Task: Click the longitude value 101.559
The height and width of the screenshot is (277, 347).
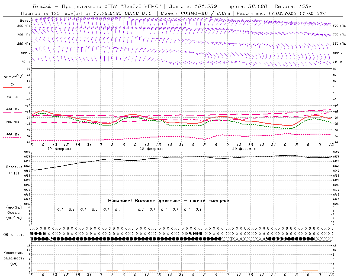Action: click(206, 6)
